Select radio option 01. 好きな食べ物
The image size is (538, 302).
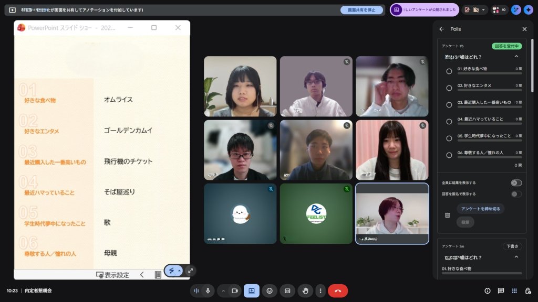click(x=449, y=71)
